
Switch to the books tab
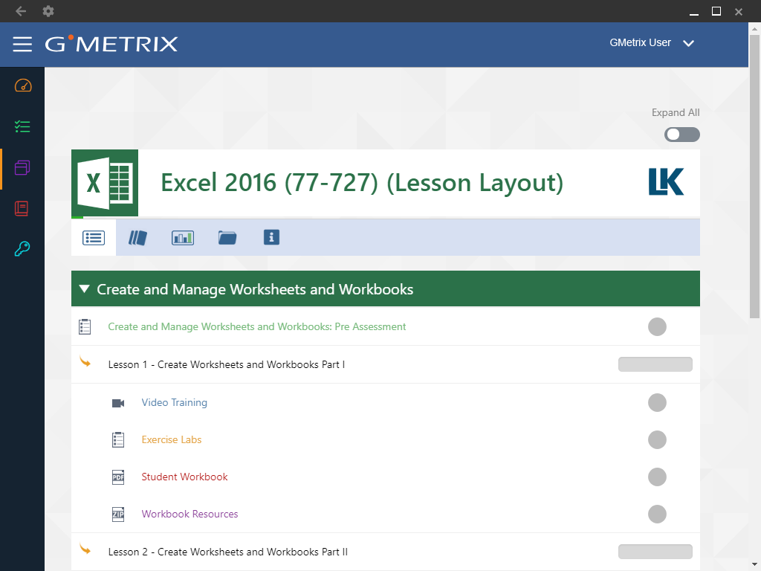(137, 237)
